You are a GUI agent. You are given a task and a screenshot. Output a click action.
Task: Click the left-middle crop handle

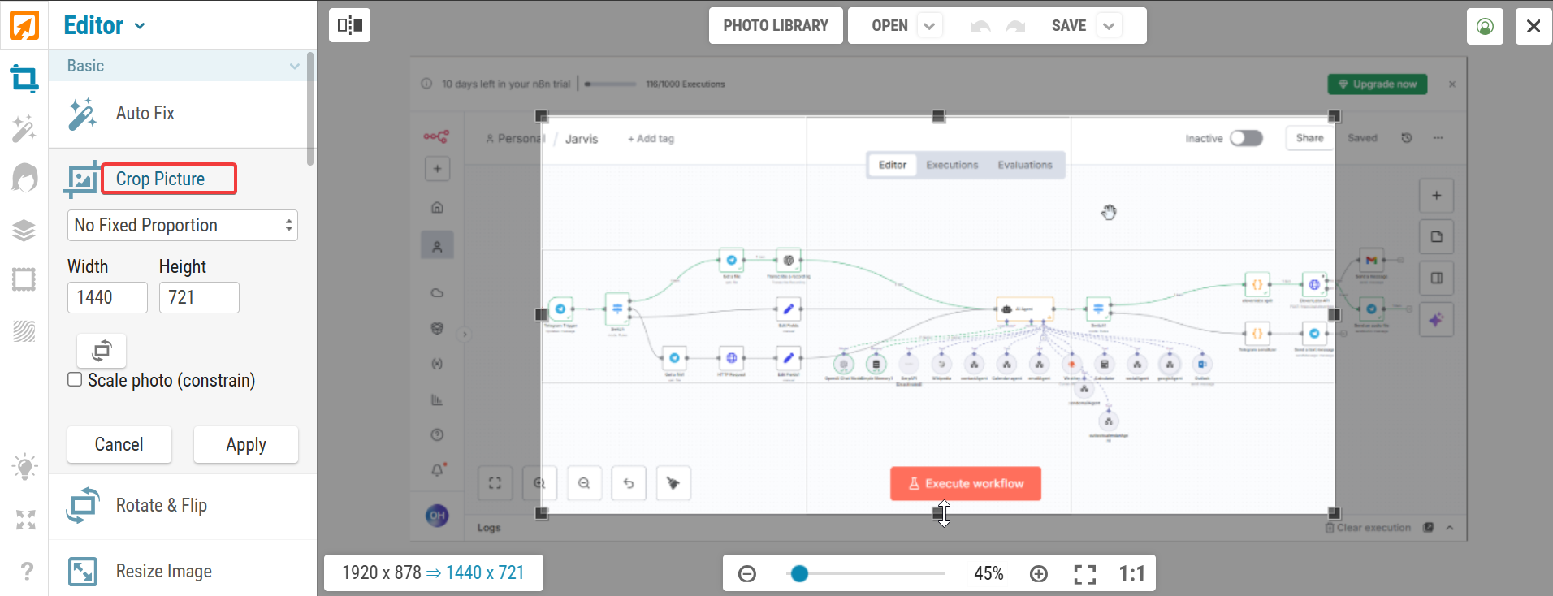click(542, 314)
